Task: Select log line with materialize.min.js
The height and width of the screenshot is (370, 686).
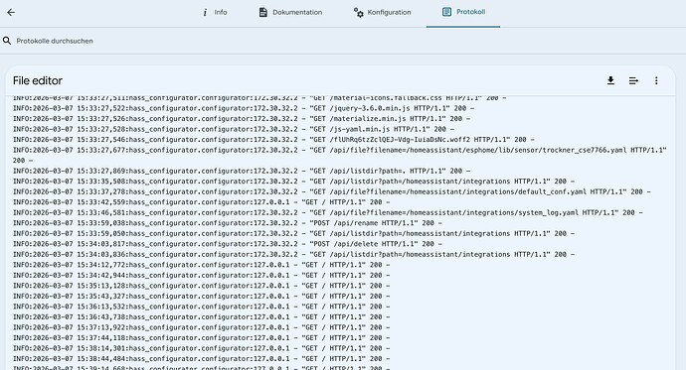Action: click(242, 119)
